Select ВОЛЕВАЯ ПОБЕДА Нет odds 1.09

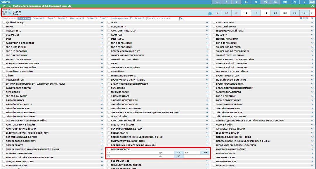pyautogui.click(x=204, y=152)
